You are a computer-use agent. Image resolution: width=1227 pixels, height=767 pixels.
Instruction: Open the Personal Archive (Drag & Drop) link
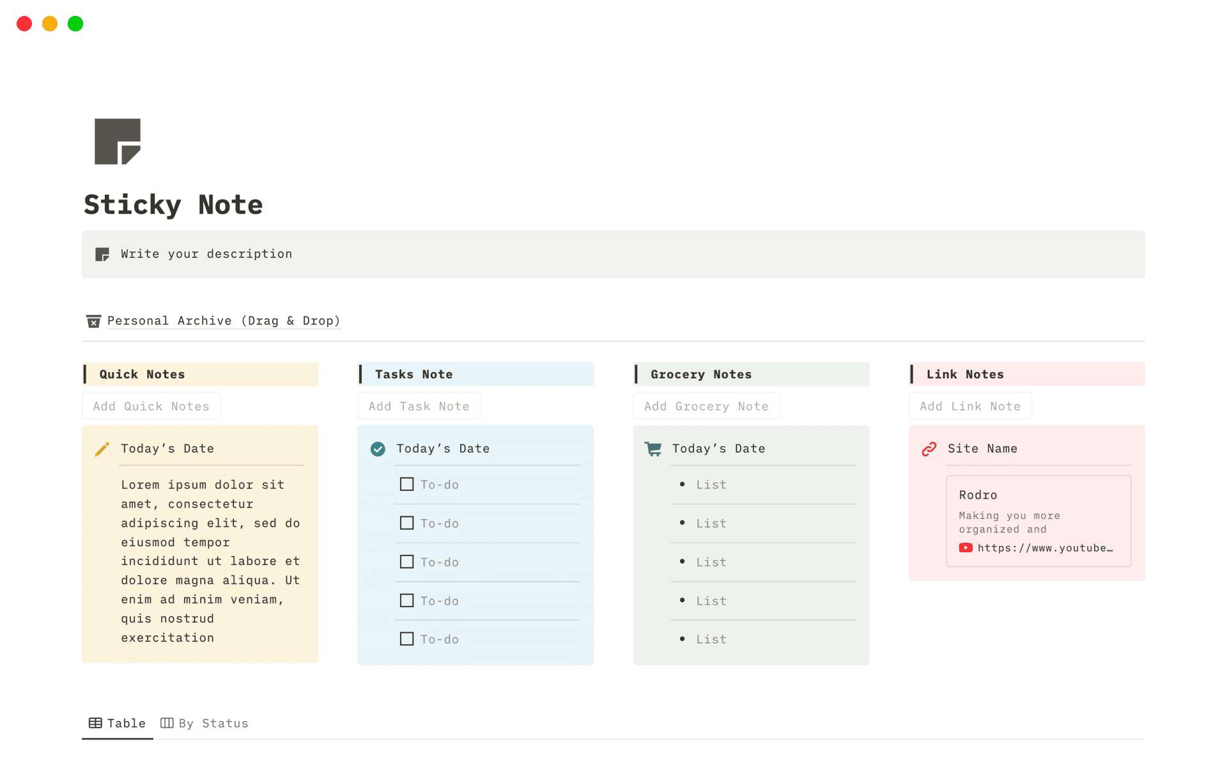(x=224, y=321)
